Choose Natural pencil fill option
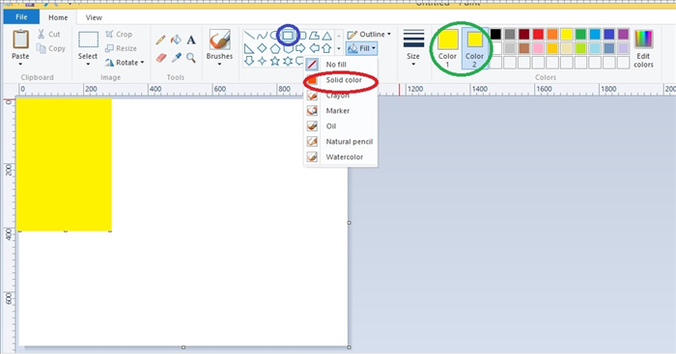Image resolution: width=676 pixels, height=354 pixels. (x=341, y=142)
